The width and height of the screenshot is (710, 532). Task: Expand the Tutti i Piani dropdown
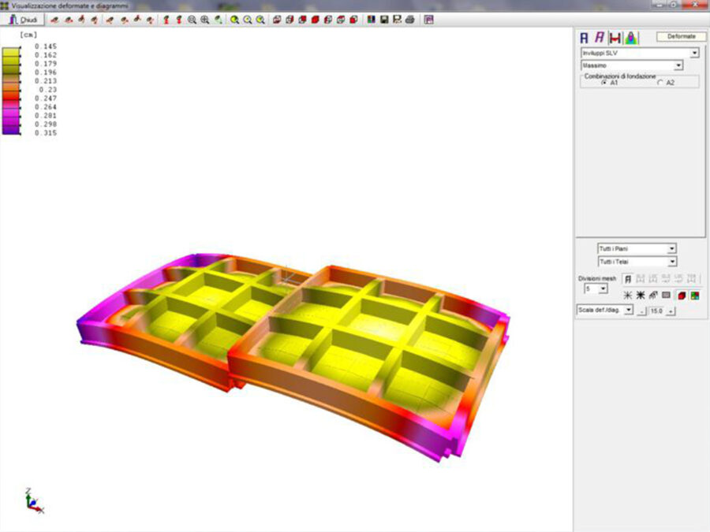pos(672,248)
